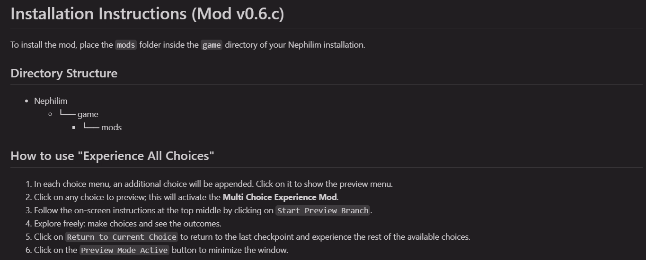Click the bold Multi Choice Experience Mod text

pos(280,197)
